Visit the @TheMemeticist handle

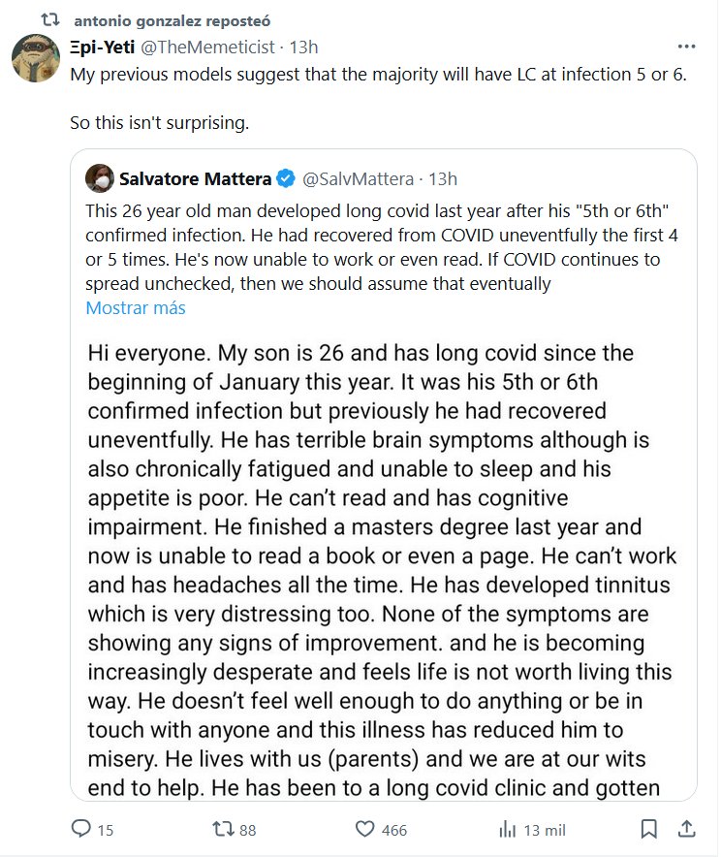coord(207,47)
